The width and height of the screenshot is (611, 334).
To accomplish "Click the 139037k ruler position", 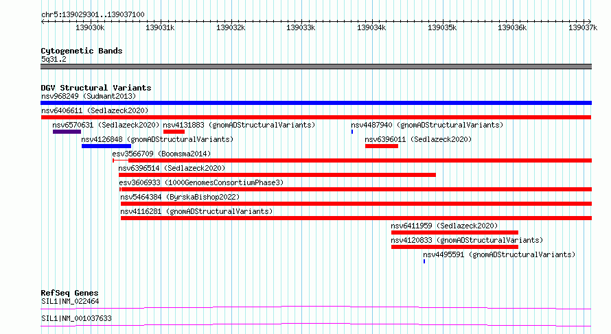I will [583, 27].
